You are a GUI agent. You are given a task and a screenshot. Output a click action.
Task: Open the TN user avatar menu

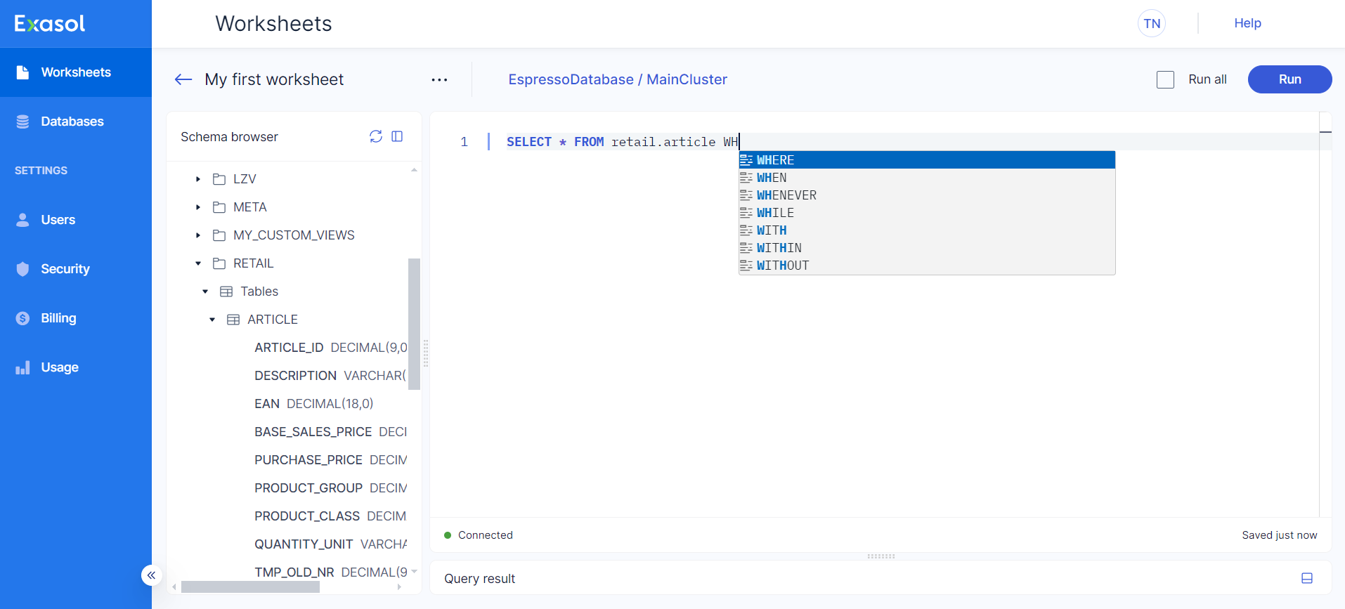pos(1151,23)
